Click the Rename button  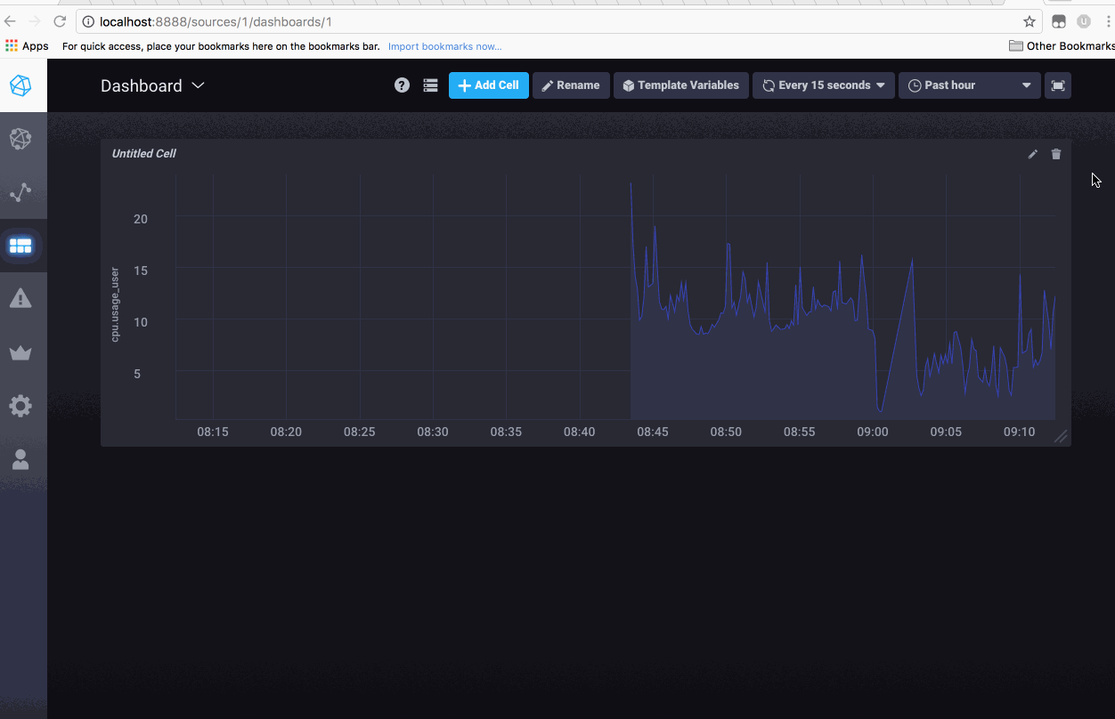(x=571, y=85)
